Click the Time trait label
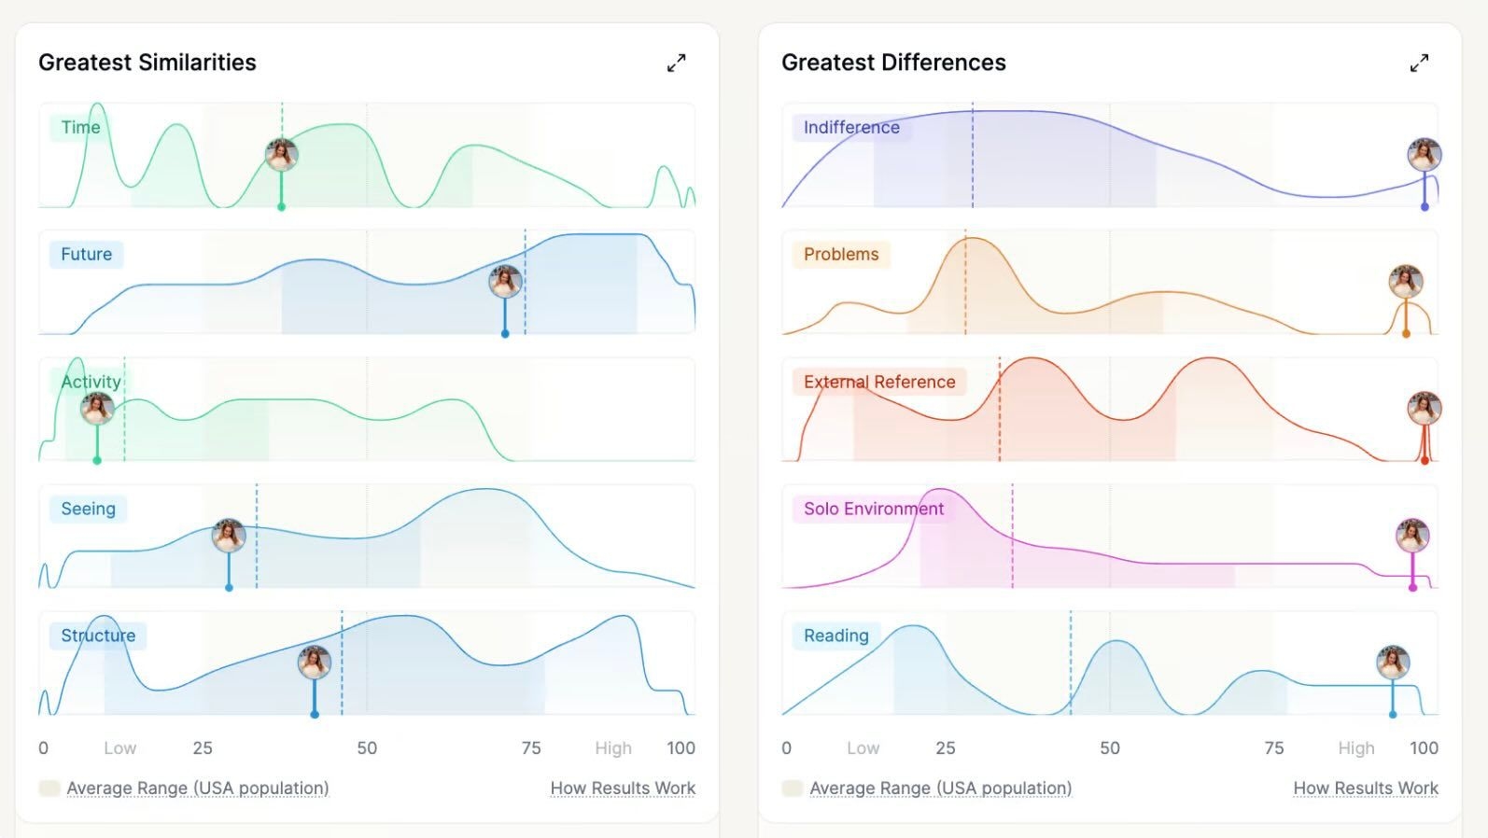The image size is (1488, 838). pos(80,127)
